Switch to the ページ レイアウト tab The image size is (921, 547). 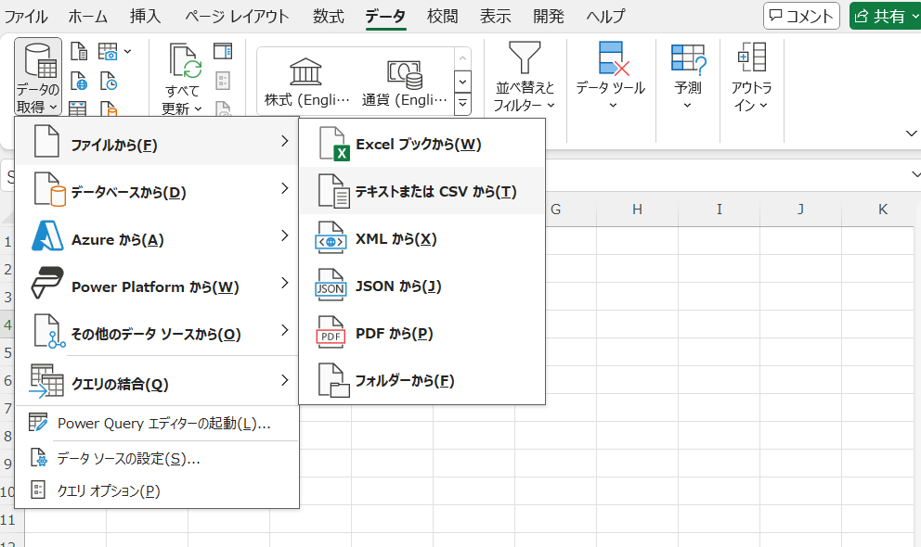coord(237,17)
